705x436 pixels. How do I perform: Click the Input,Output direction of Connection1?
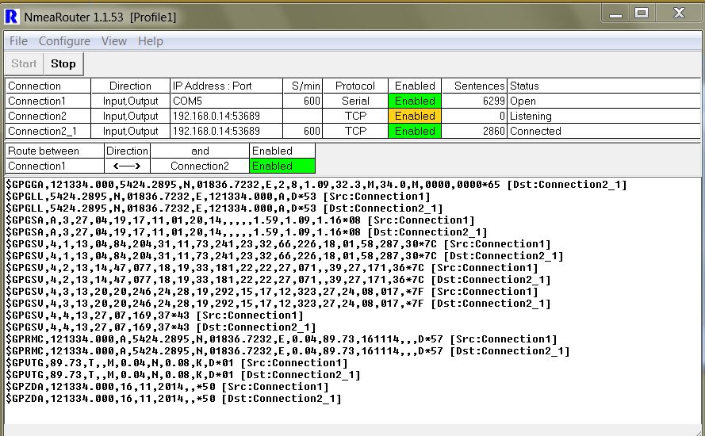(130, 101)
